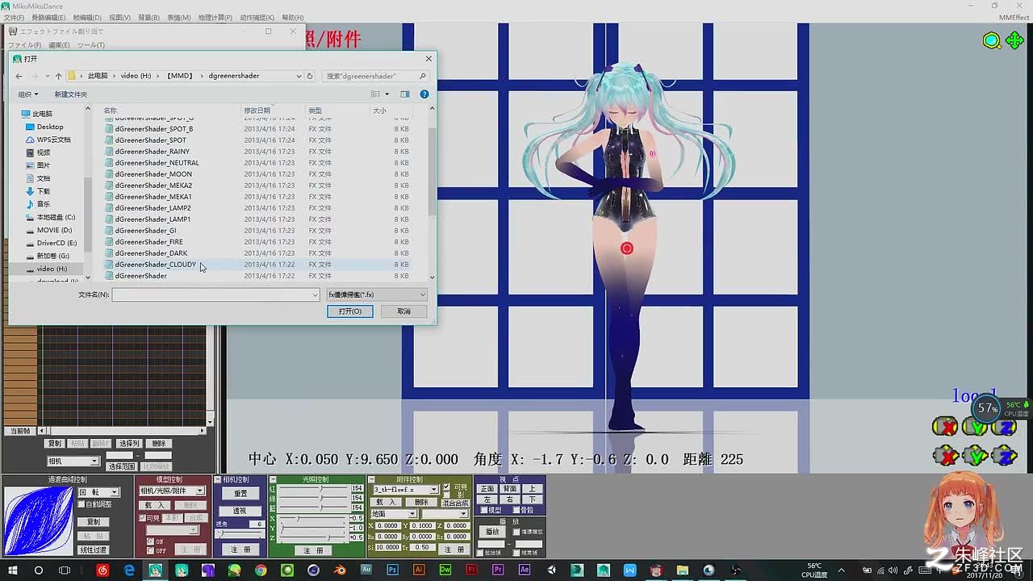1033x581 pixels.
Task: Toggle the loop playback checkbox
Action: pyautogui.click(x=516, y=532)
